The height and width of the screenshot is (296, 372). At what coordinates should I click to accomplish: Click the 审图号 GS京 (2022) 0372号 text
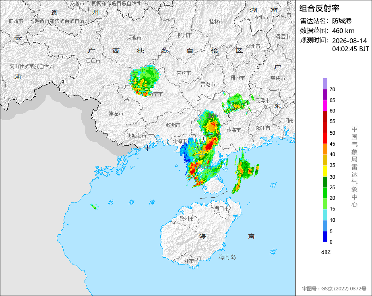coord(334,289)
